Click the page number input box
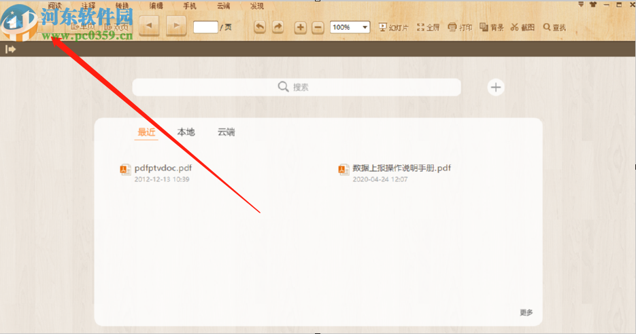Viewport: 636px width, 334px height. coord(205,27)
